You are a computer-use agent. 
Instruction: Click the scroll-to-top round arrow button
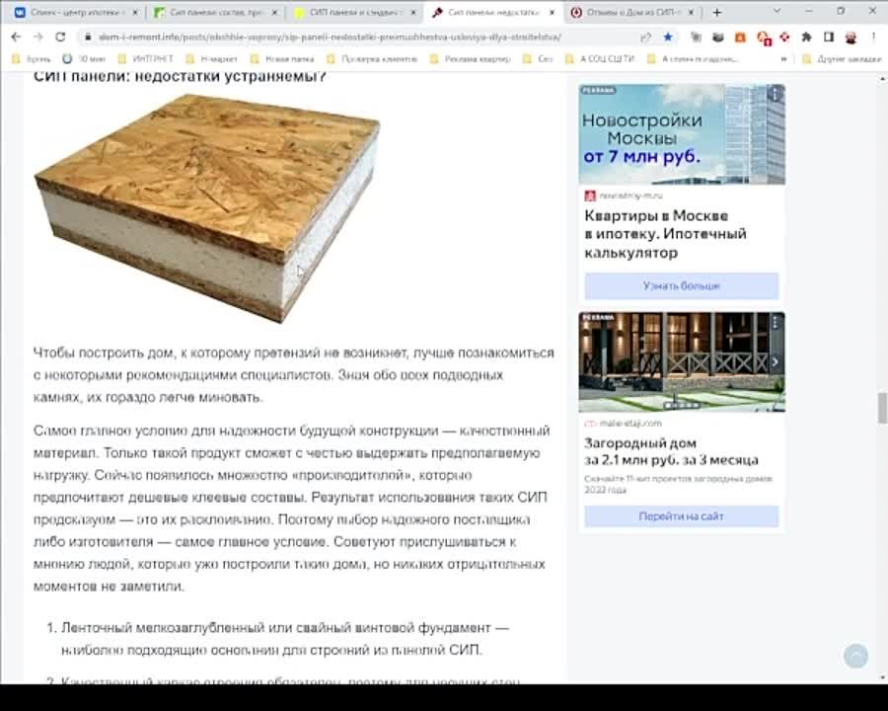coord(855,656)
